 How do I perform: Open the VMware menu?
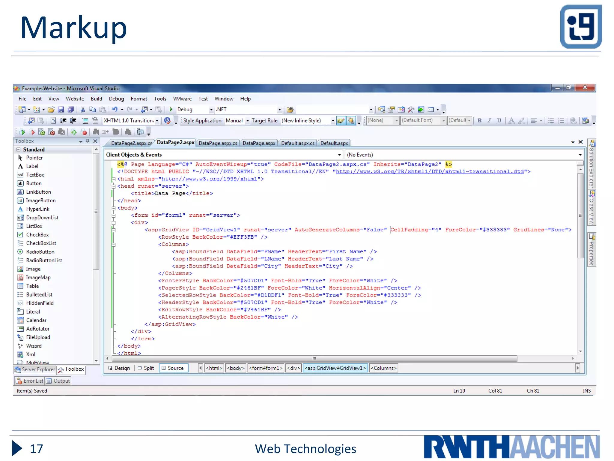182,98
